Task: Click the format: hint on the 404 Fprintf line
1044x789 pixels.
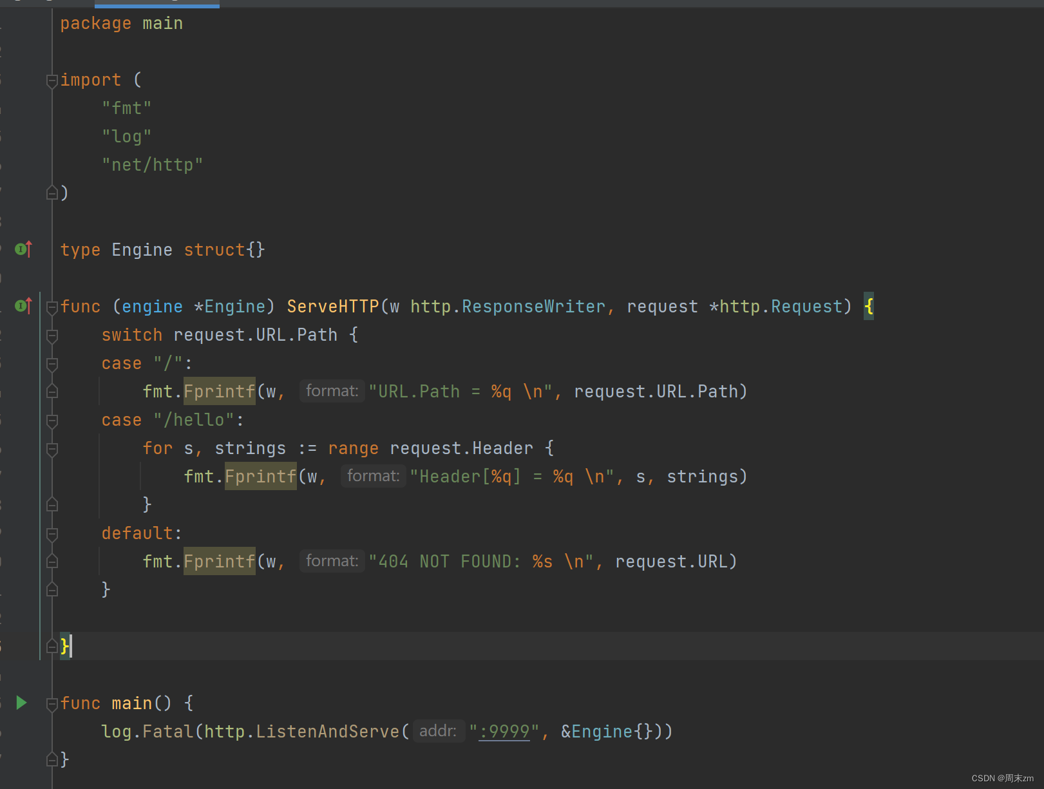Action: tap(332, 560)
